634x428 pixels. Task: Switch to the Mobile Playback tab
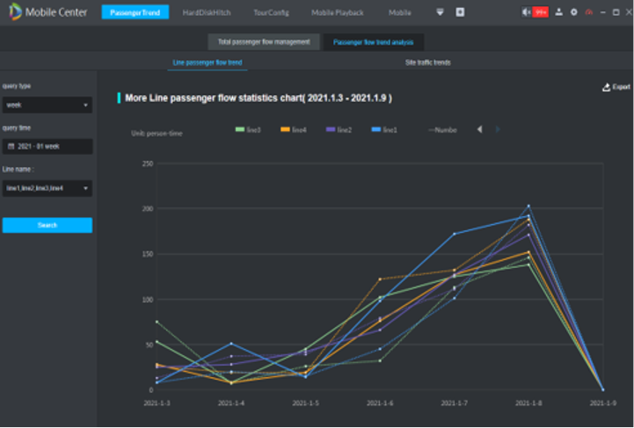[x=338, y=12]
